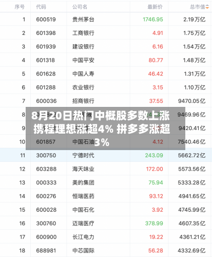Select stock code 601857

point(46,142)
